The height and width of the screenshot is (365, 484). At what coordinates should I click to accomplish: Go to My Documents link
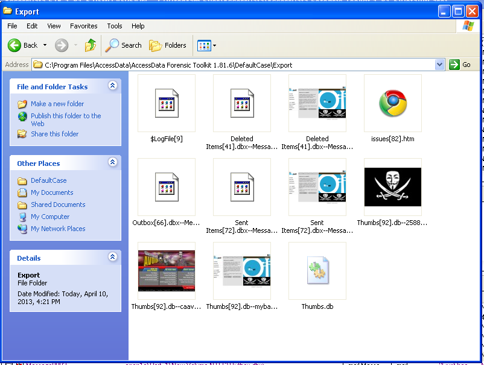(52, 192)
